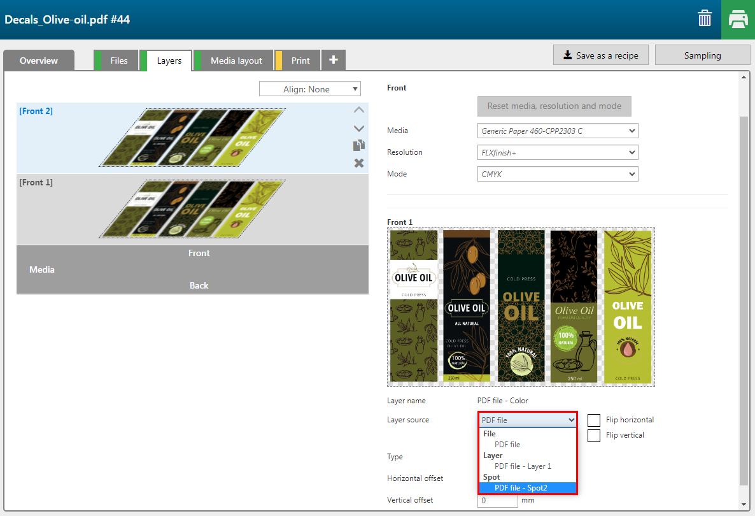Viewport: 755px width, 516px height.
Task: Open the Overview tab
Action: click(39, 61)
